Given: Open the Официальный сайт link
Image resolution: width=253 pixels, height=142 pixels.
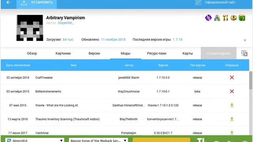Looking at the screenshot, I should (215, 2).
